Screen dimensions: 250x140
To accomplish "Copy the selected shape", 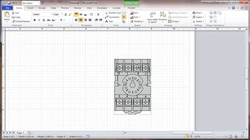I will (x=16, y=17).
